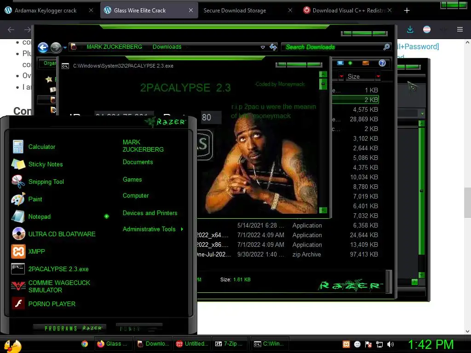
Task: Switch to Firefox Glass taskbar item
Action: [113, 344]
